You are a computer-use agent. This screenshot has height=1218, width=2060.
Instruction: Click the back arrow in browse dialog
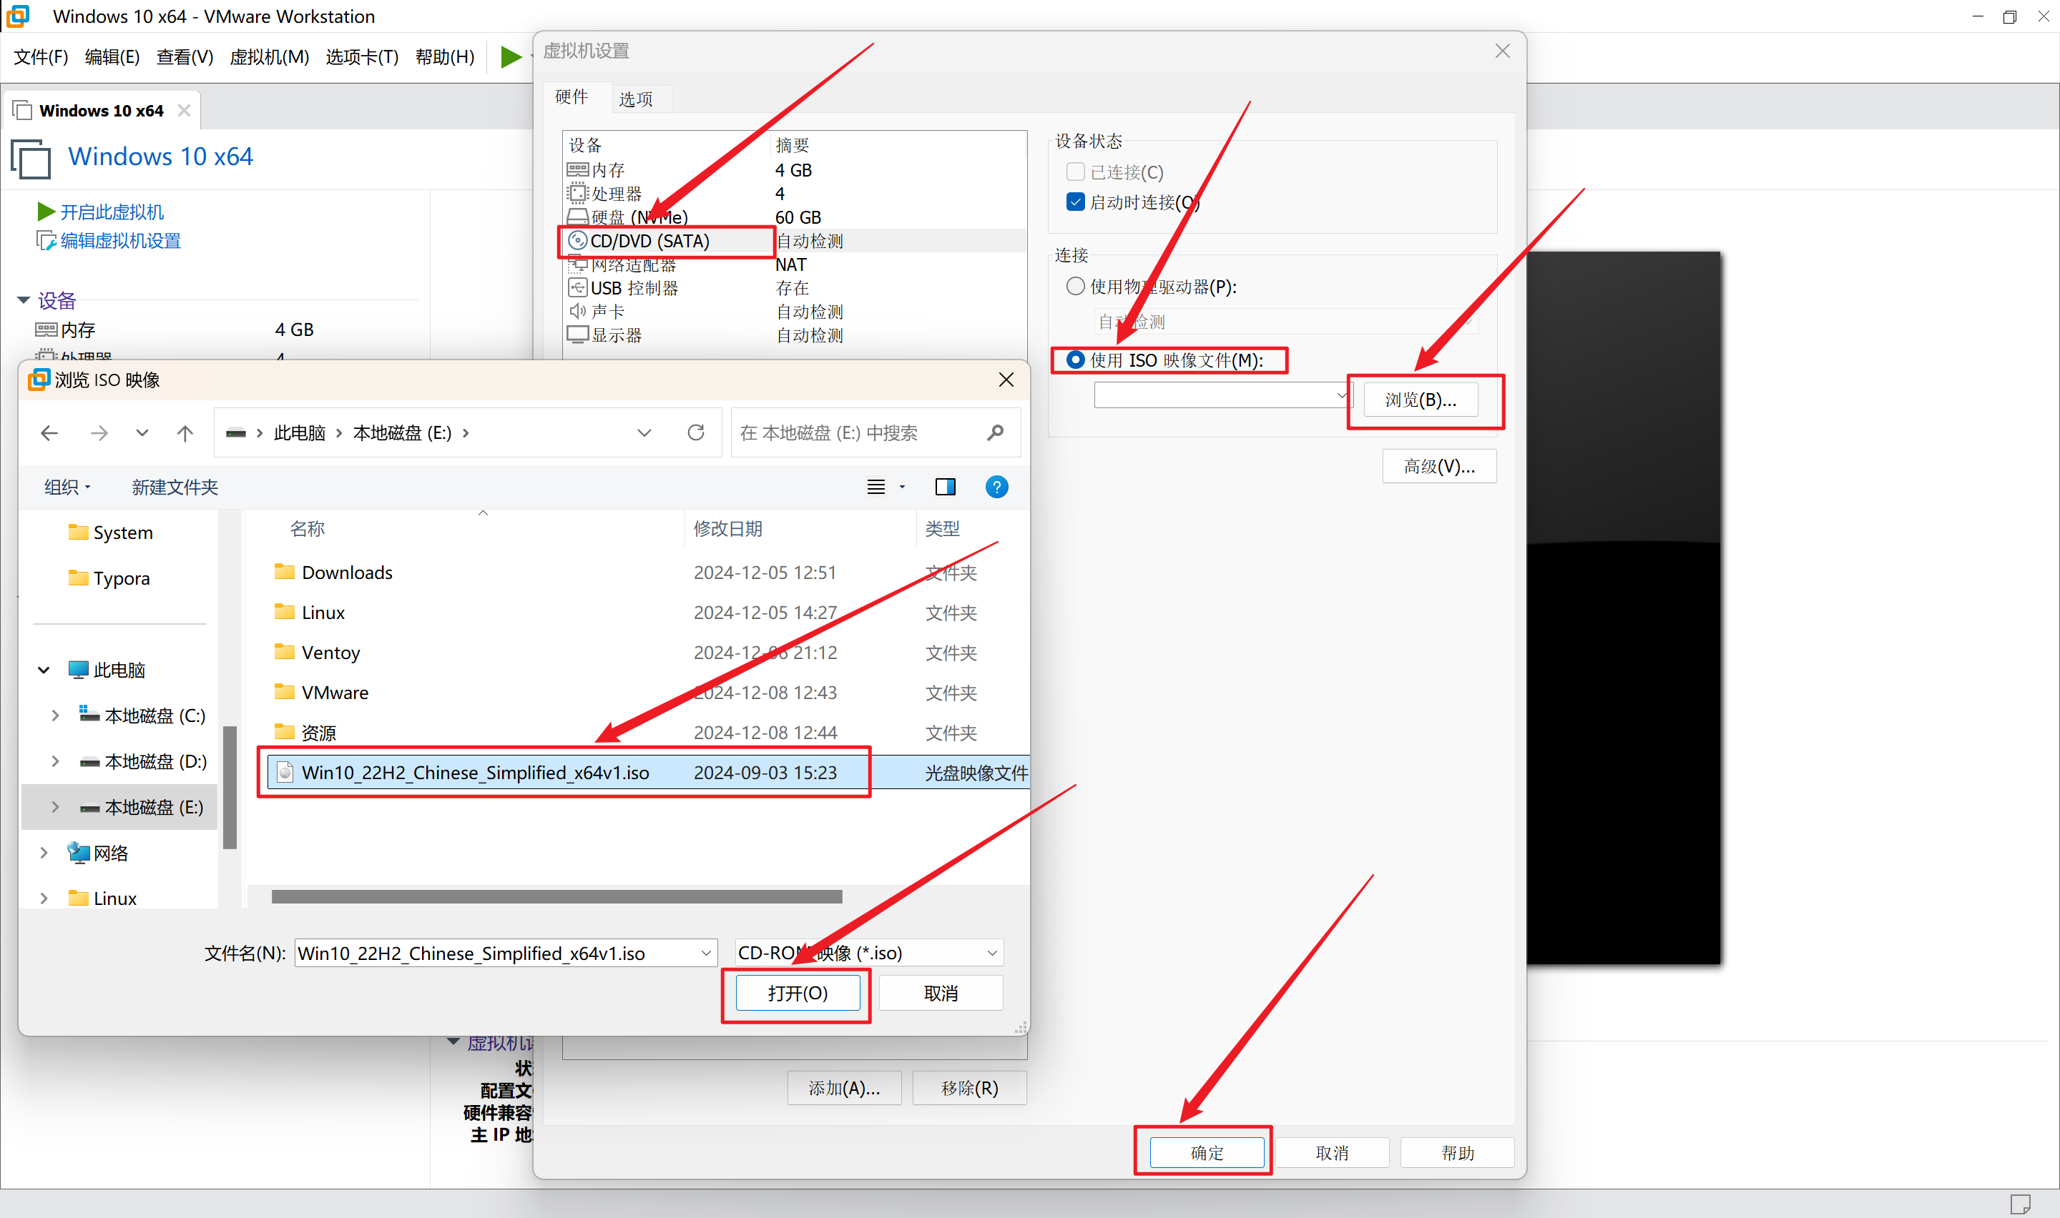pyautogui.click(x=49, y=432)
